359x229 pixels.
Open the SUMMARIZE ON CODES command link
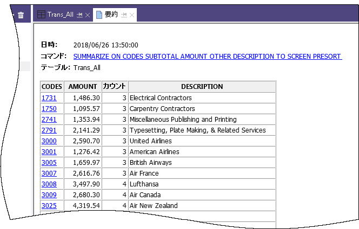[207, 56]
